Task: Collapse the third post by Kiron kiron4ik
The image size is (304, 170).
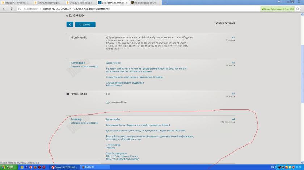Action: click(x=68, y=94)
